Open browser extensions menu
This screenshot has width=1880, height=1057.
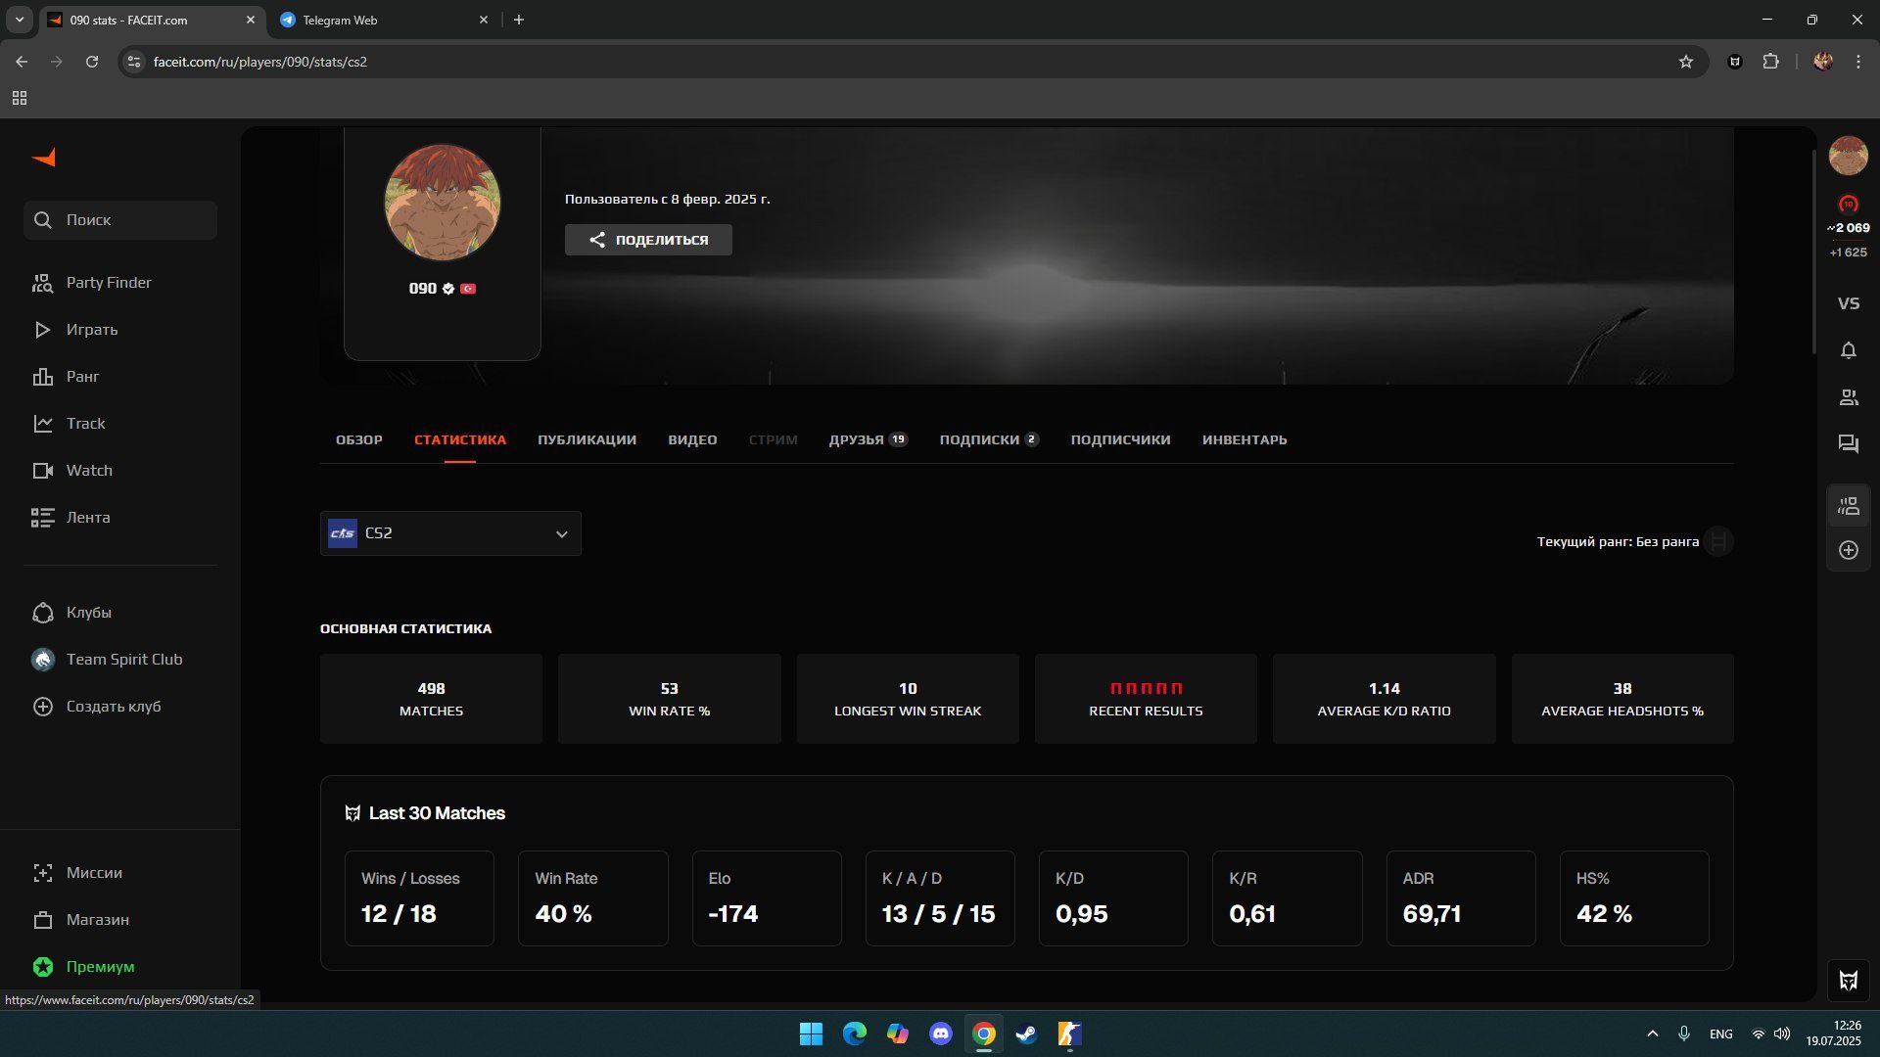click(1770, 62)
